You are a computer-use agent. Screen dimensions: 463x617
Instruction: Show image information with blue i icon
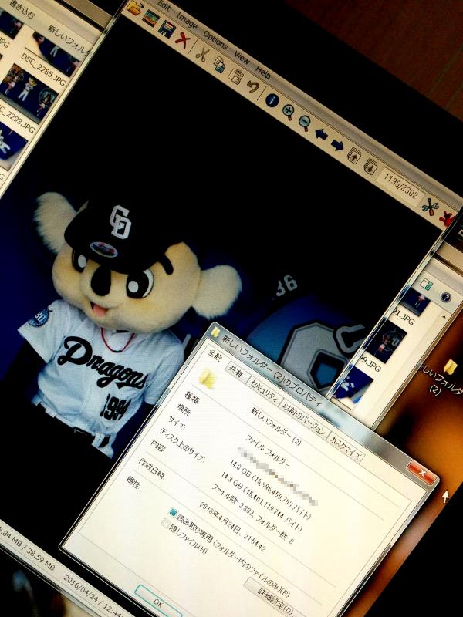(x=272, y=100)
